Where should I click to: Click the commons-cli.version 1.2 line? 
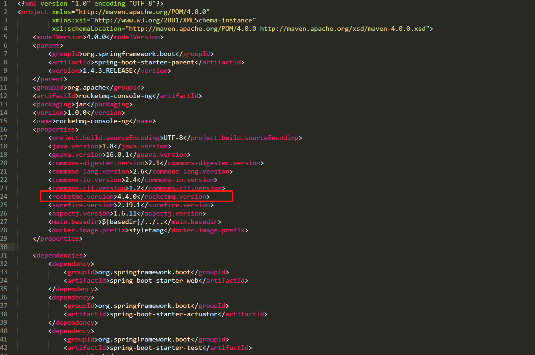click(137, 188)
